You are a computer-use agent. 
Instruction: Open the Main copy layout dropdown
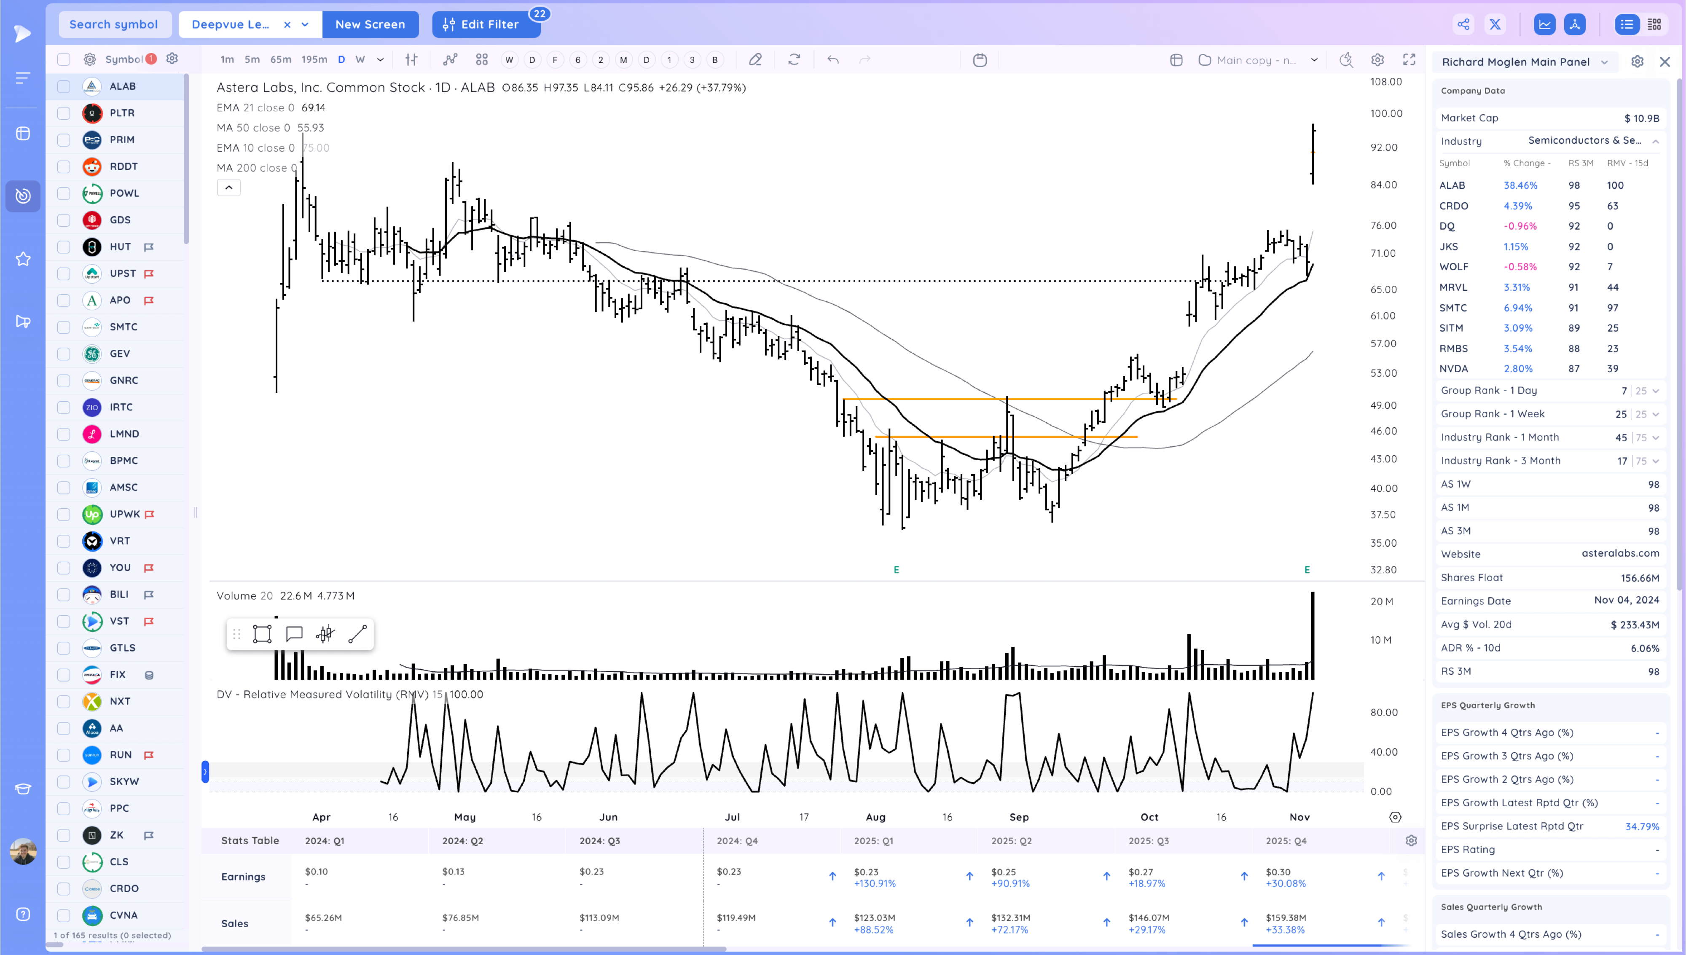1314,60
